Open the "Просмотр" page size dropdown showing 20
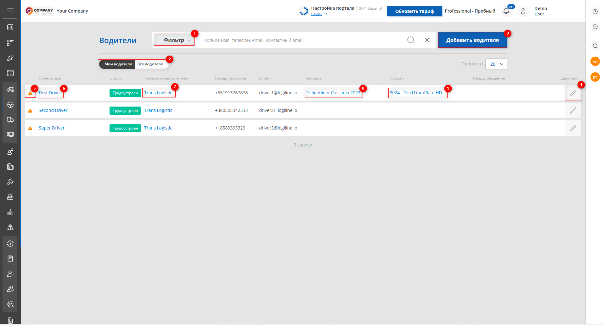The height and width of the screenshot is (325, 604). 496,64
